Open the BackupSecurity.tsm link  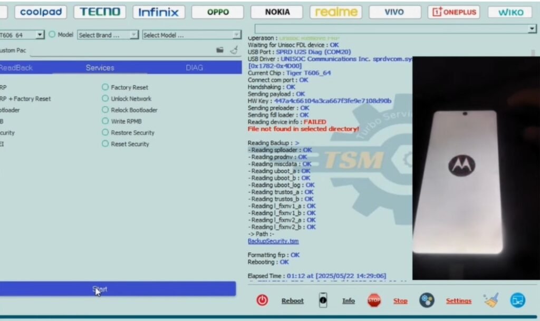[273, 241]
